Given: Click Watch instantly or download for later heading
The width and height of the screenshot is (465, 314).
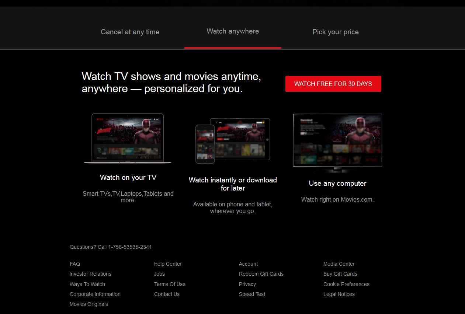Looking at the screenshot, I should (x=233, y=184).
